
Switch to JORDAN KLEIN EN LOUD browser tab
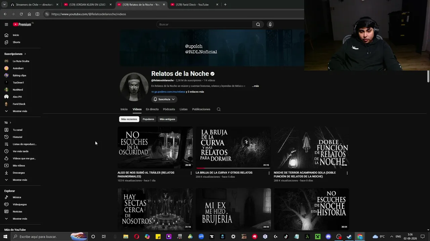(87, 5)
